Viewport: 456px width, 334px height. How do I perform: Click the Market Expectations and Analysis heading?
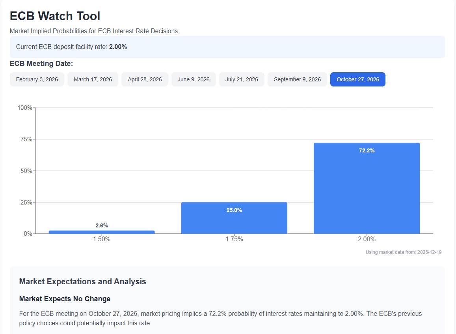(82, 281)
